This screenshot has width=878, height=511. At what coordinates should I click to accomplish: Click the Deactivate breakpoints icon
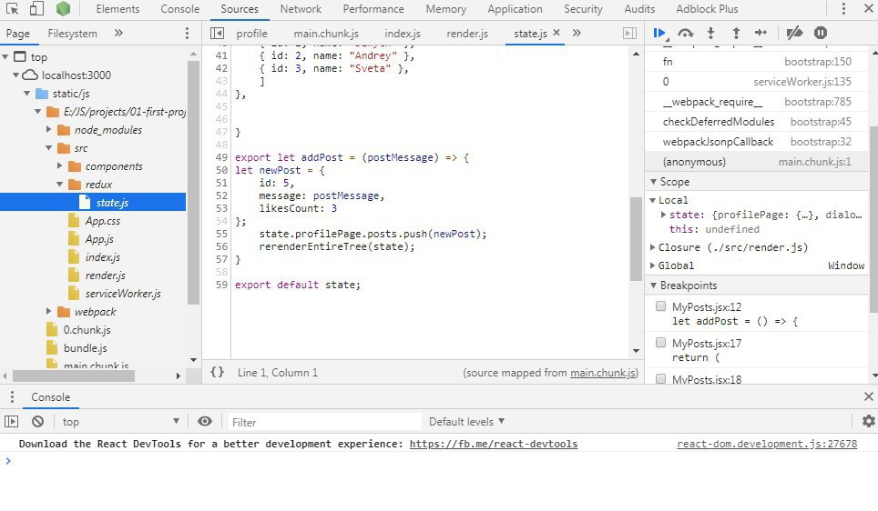click(794, 33)
